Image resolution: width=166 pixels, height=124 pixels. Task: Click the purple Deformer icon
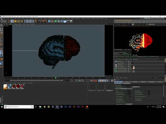coord(62,21)
